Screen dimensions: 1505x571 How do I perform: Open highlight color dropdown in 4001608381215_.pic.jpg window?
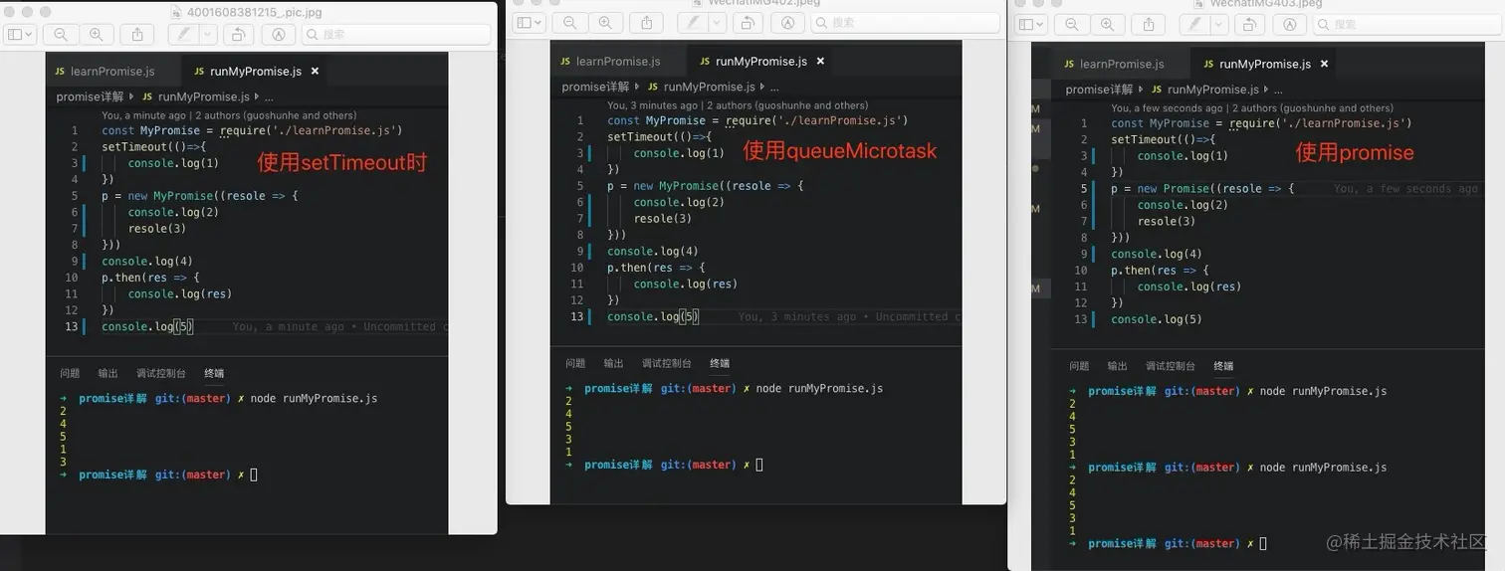click(x=208, y=34)
